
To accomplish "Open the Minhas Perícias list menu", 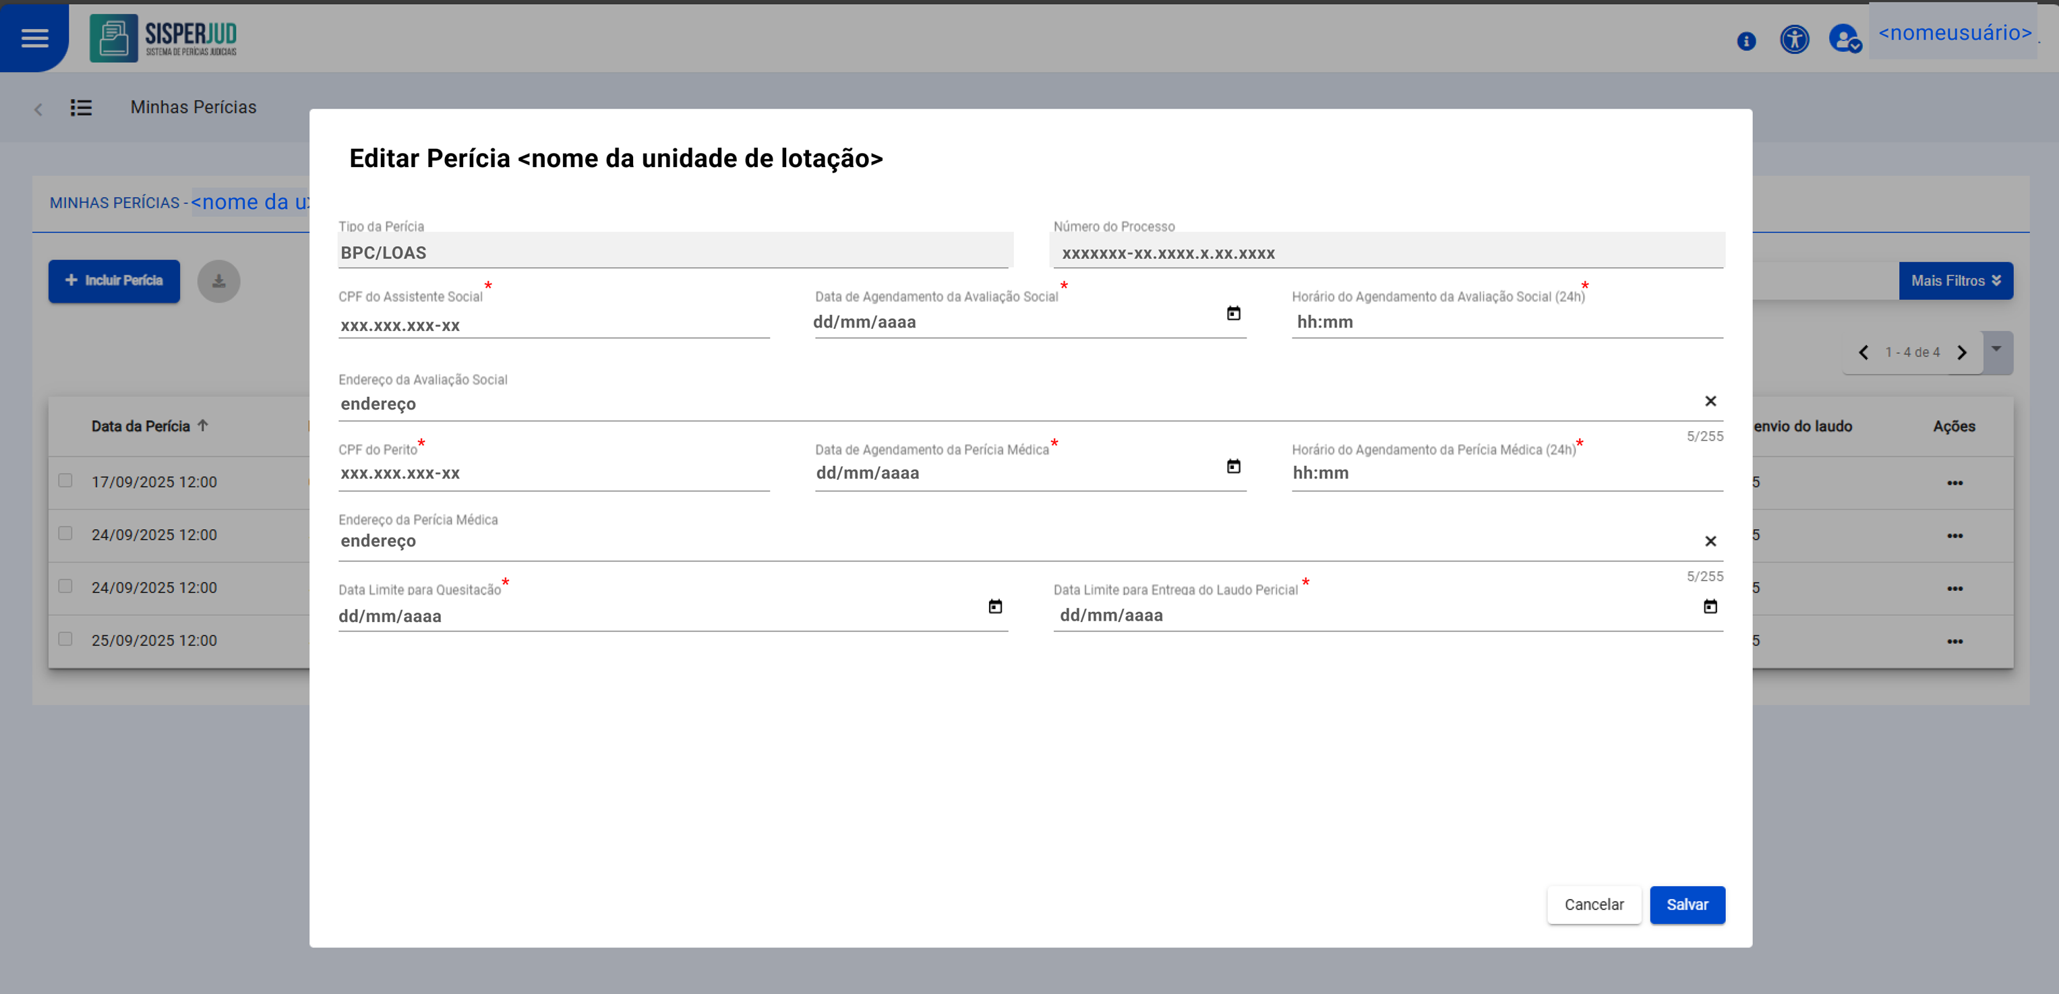I will pos(81,107).
